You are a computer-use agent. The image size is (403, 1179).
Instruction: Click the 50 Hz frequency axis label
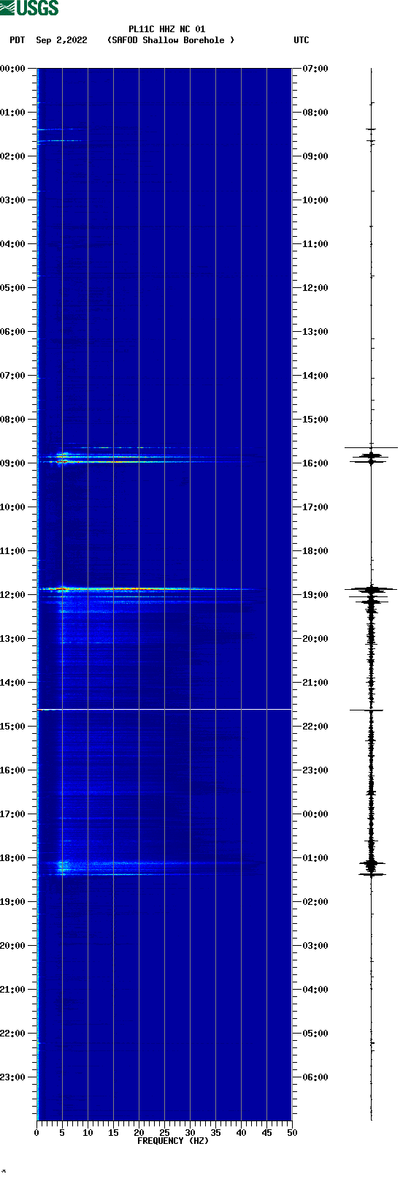click(x=292, y=1133)
